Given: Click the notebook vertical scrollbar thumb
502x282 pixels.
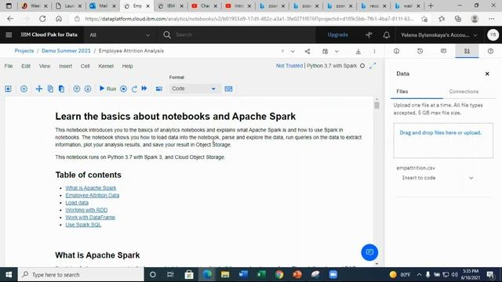Looking at the screenshot, I should [x=376, y=105].
